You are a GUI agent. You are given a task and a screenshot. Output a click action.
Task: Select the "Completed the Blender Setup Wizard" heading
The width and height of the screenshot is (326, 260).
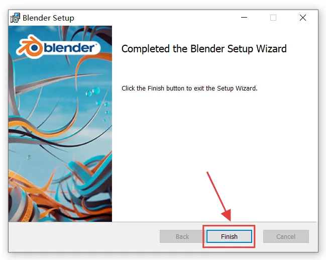[204, 49]
